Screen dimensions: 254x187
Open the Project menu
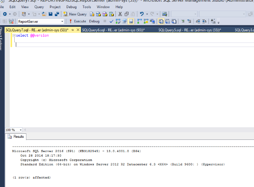click(55, 7)
